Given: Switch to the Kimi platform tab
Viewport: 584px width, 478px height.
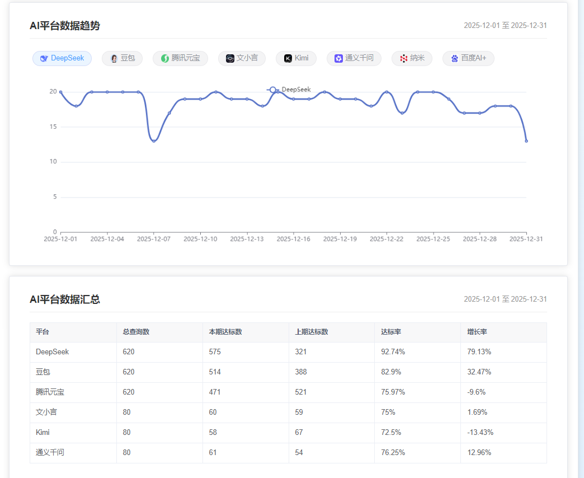Looking at the screenshot, I should pos(296,59).
